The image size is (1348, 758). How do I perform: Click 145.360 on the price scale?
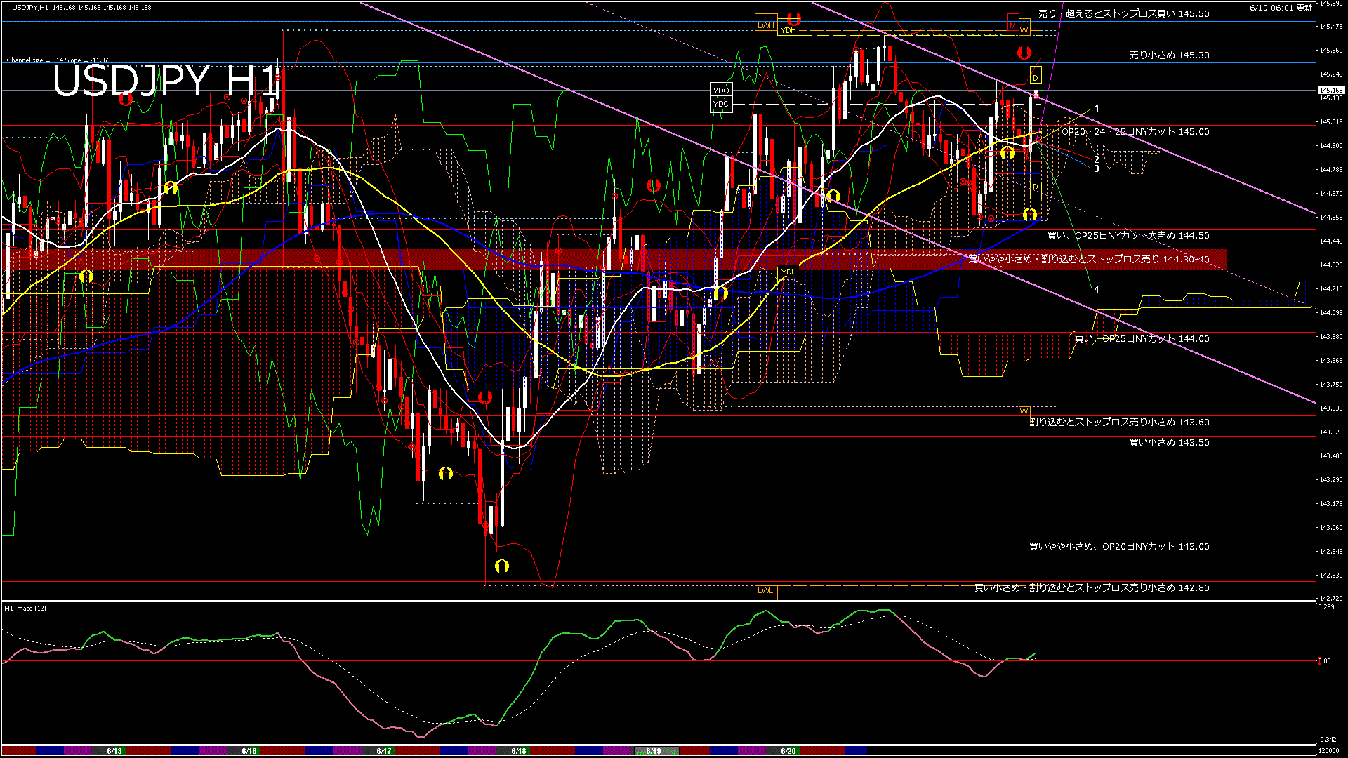coord(1331,51)
